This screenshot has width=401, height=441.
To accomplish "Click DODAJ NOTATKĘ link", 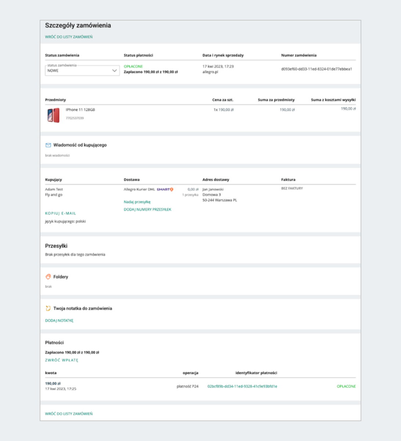I will point(59,320).
